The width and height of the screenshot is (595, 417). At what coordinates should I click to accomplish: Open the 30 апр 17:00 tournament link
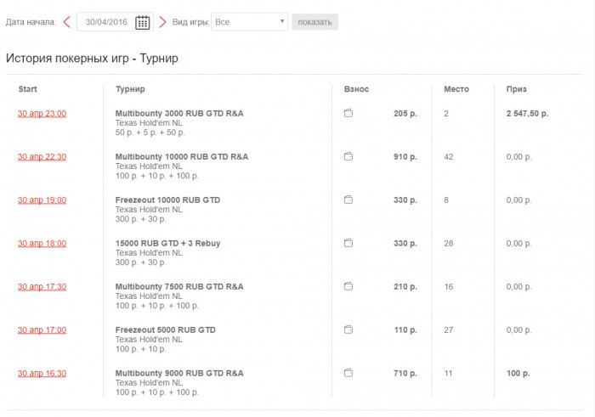click(x=42, y=330)
